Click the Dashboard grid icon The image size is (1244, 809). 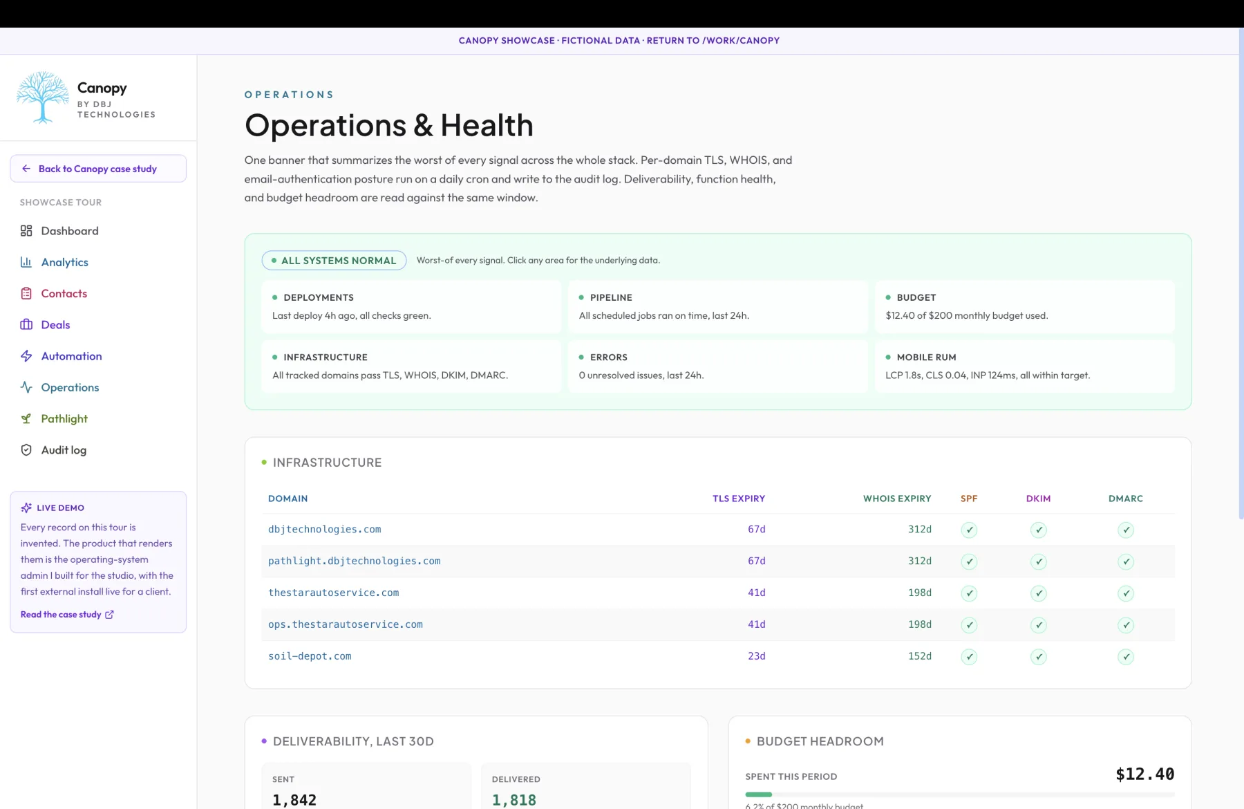[26, 231]
